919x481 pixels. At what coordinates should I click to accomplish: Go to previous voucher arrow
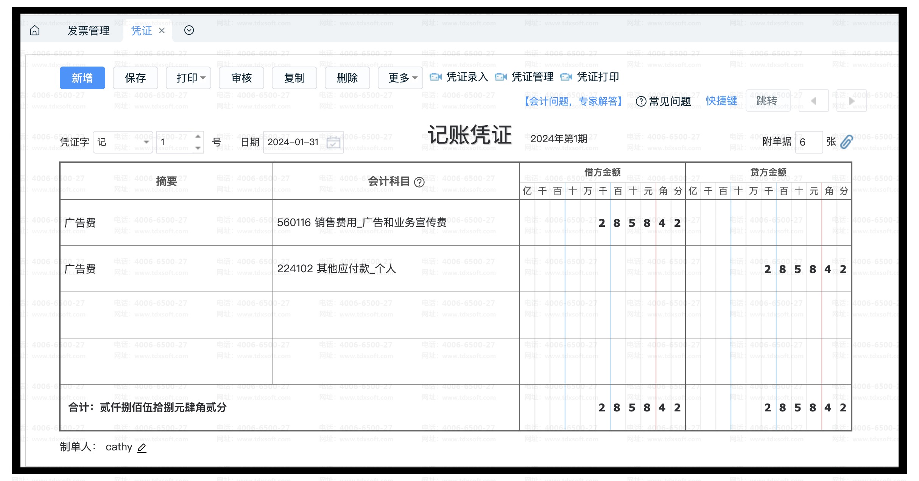click(813, 101)
